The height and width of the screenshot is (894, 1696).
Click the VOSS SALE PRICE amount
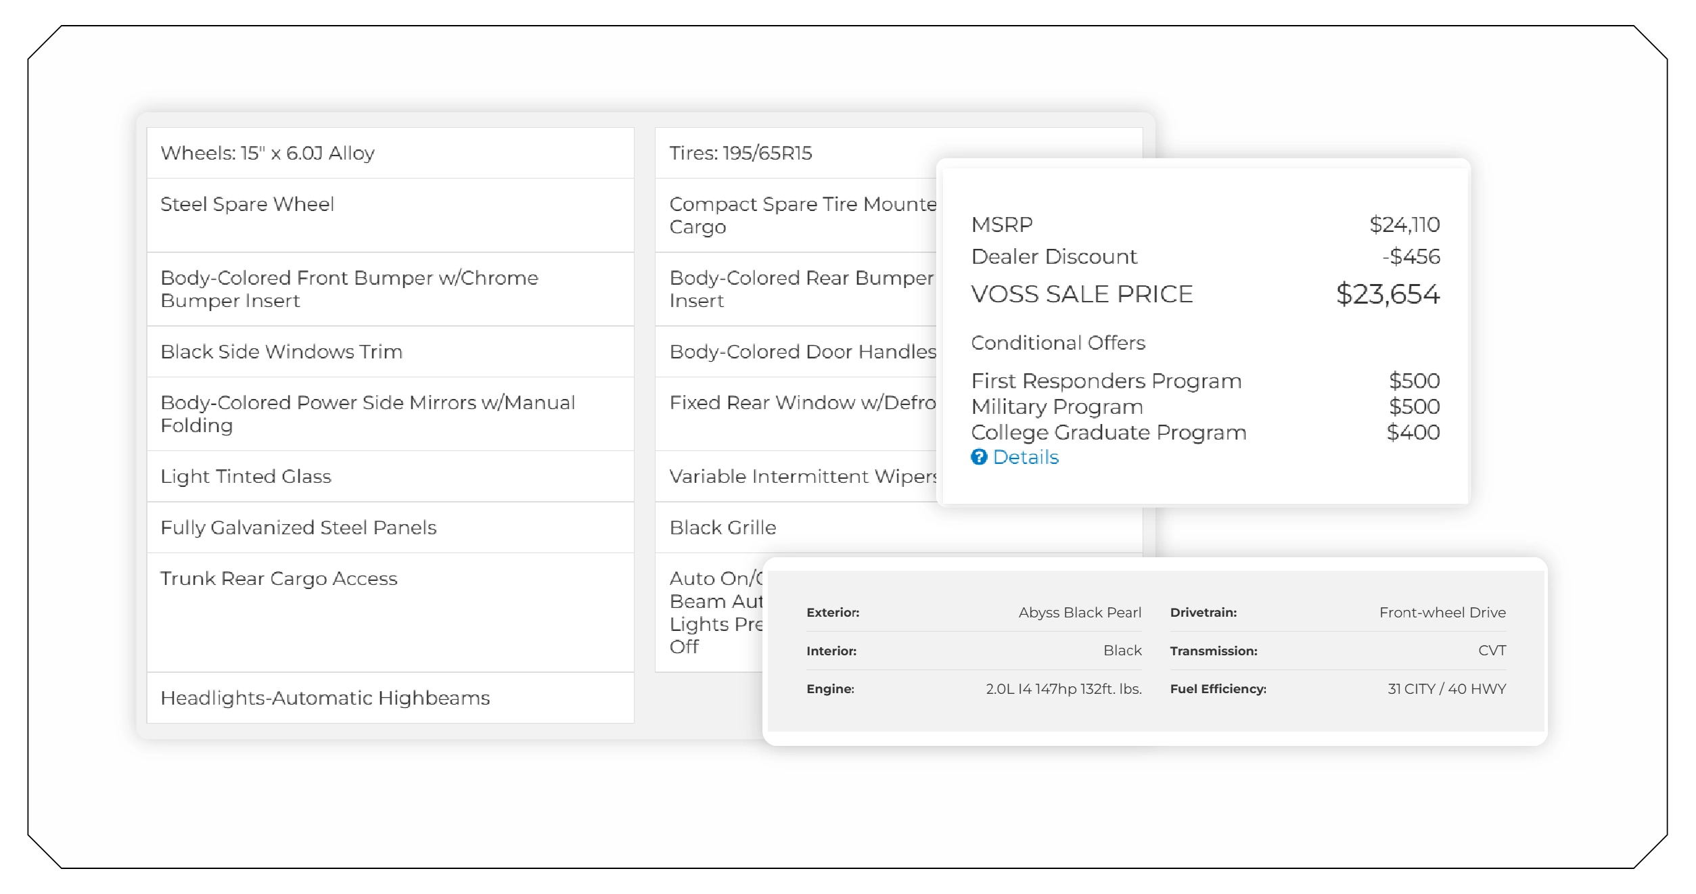point(1388,295)
